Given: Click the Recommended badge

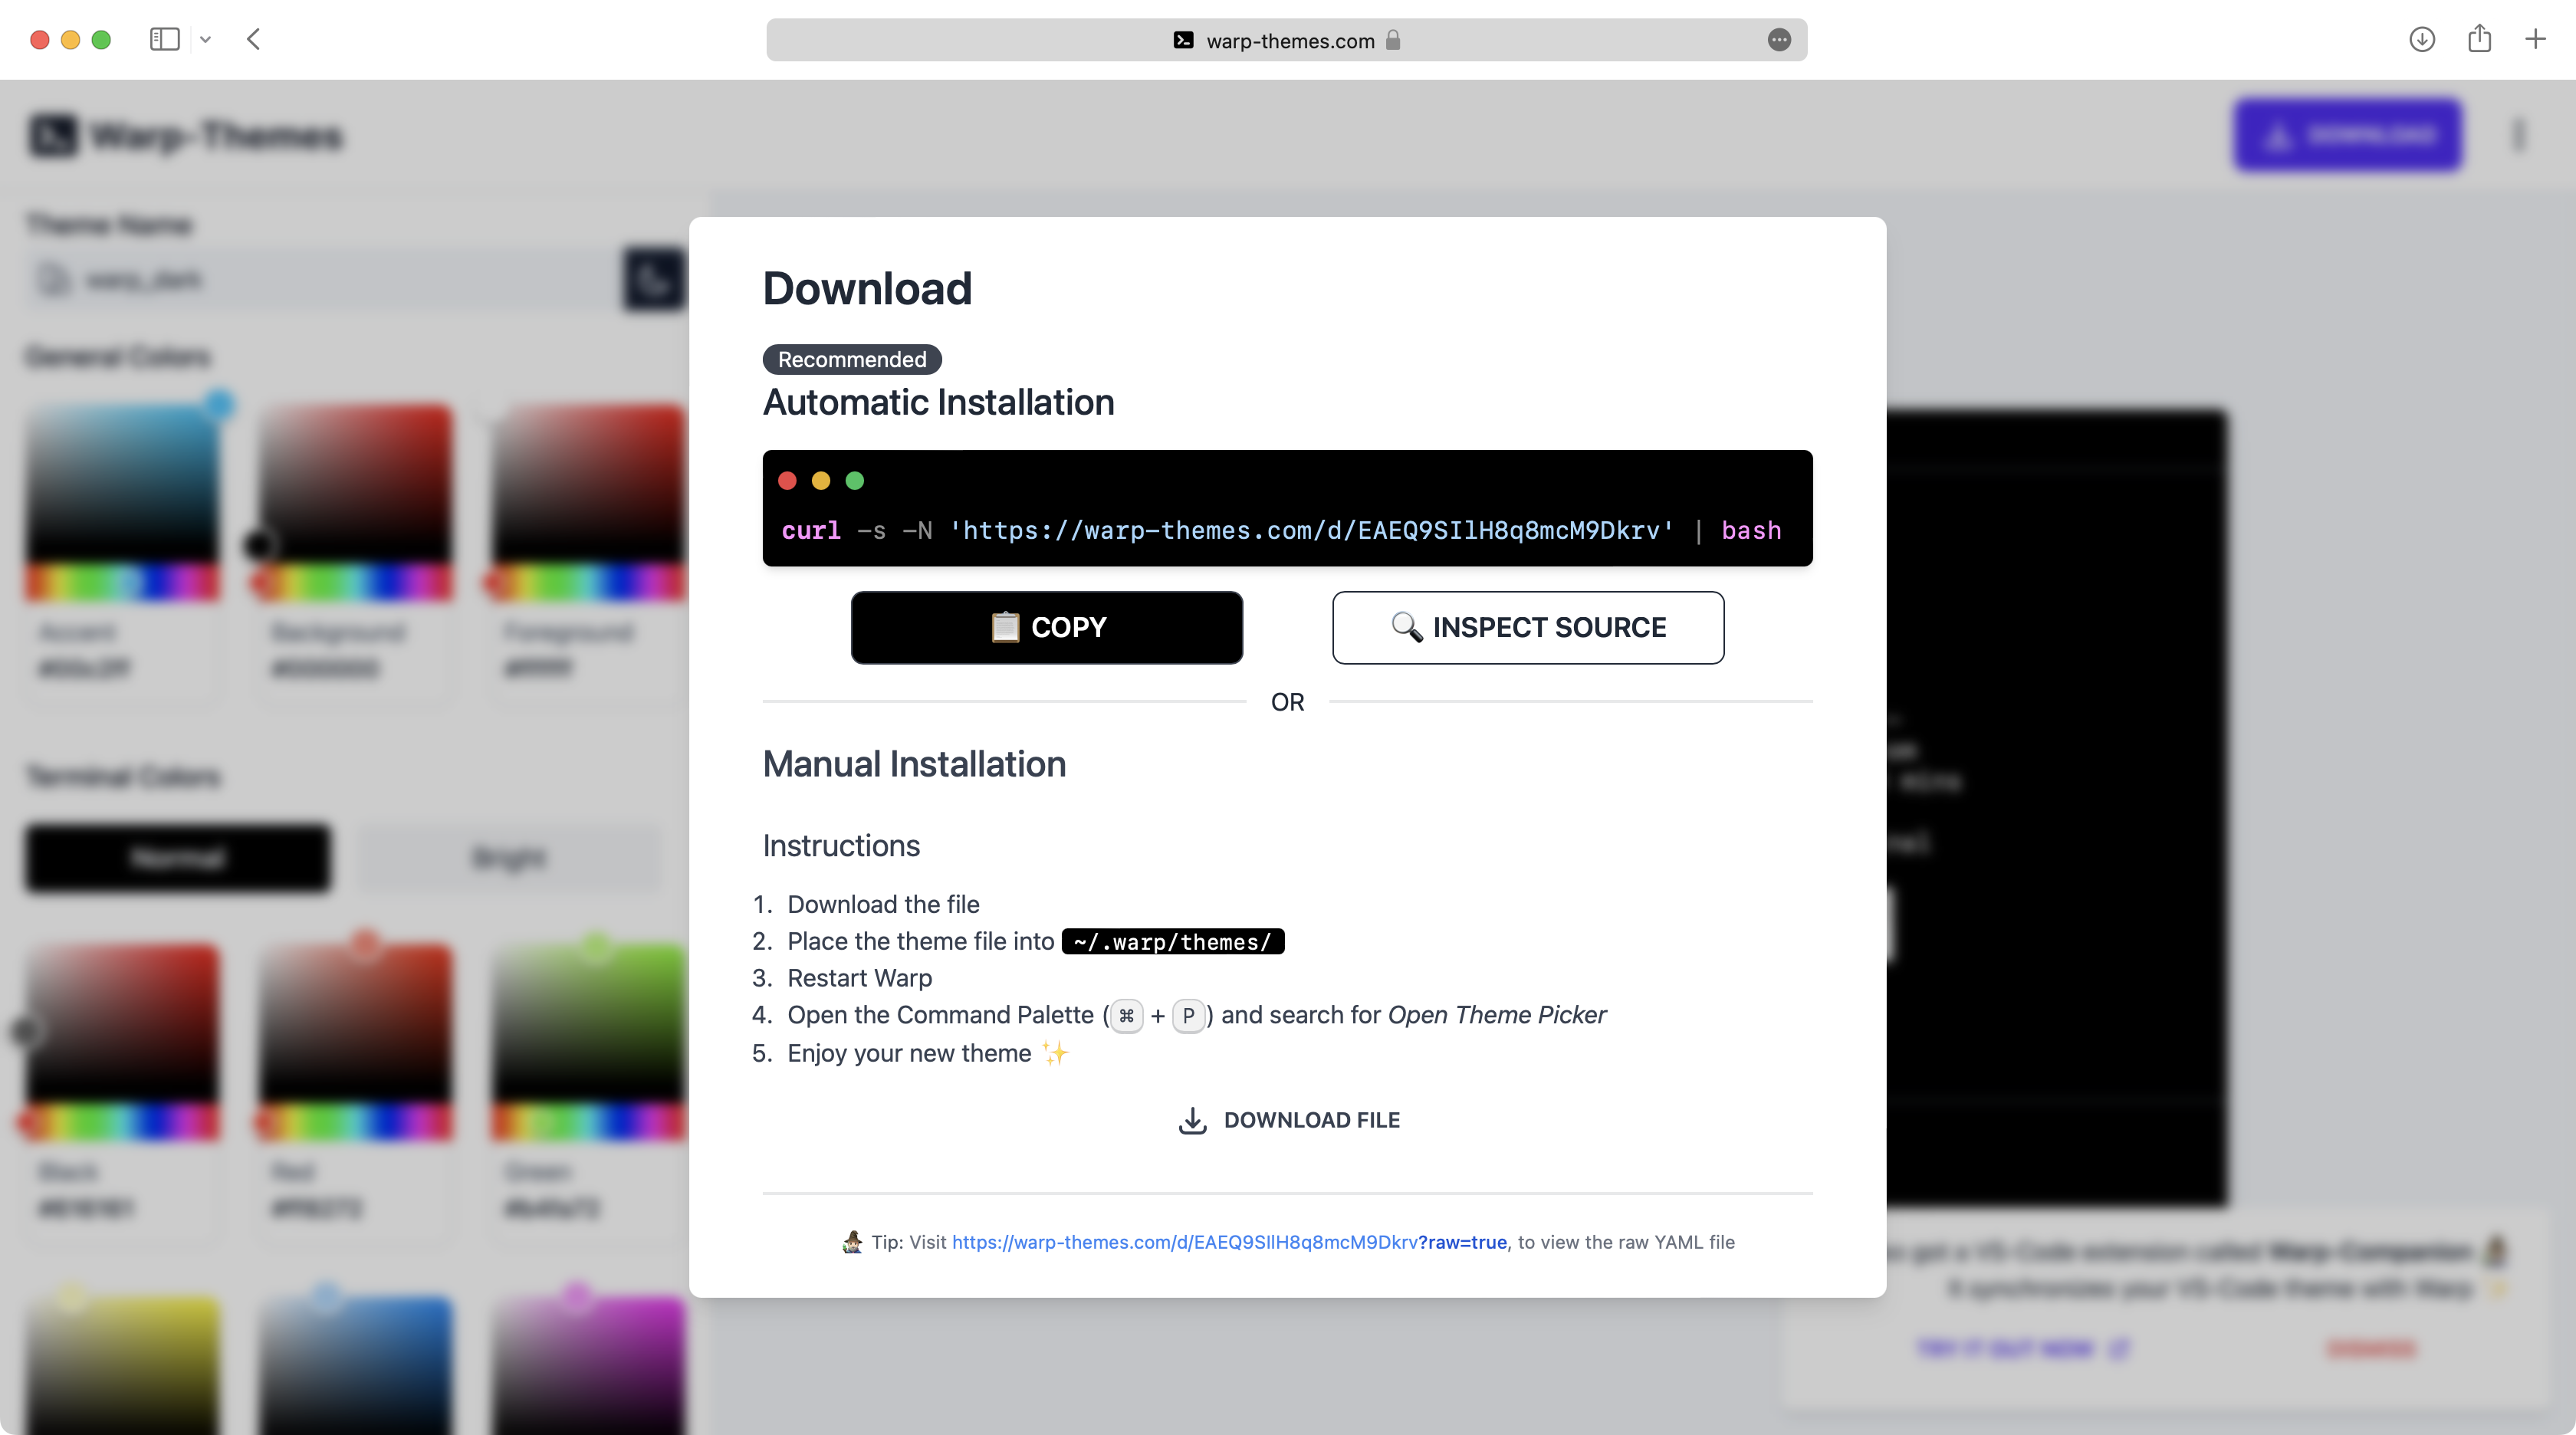Looking at the screenshot, I should tap(852, 359).
